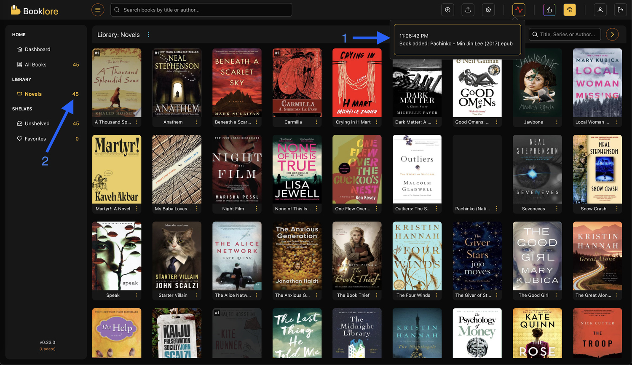Image resolution: width=632 pixels, height=365 pixels.
Task: Click the user account icon
Action: click(600, 9)
